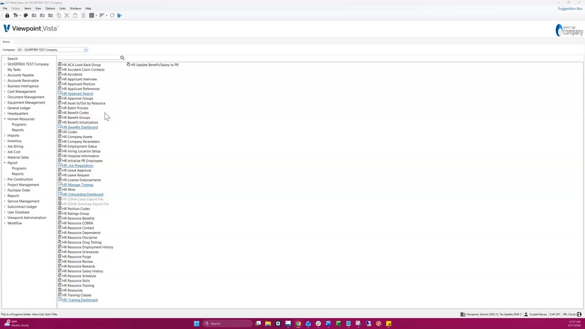Click the scissors cut icon in the toolbar
585x329 pixels.
67,16
